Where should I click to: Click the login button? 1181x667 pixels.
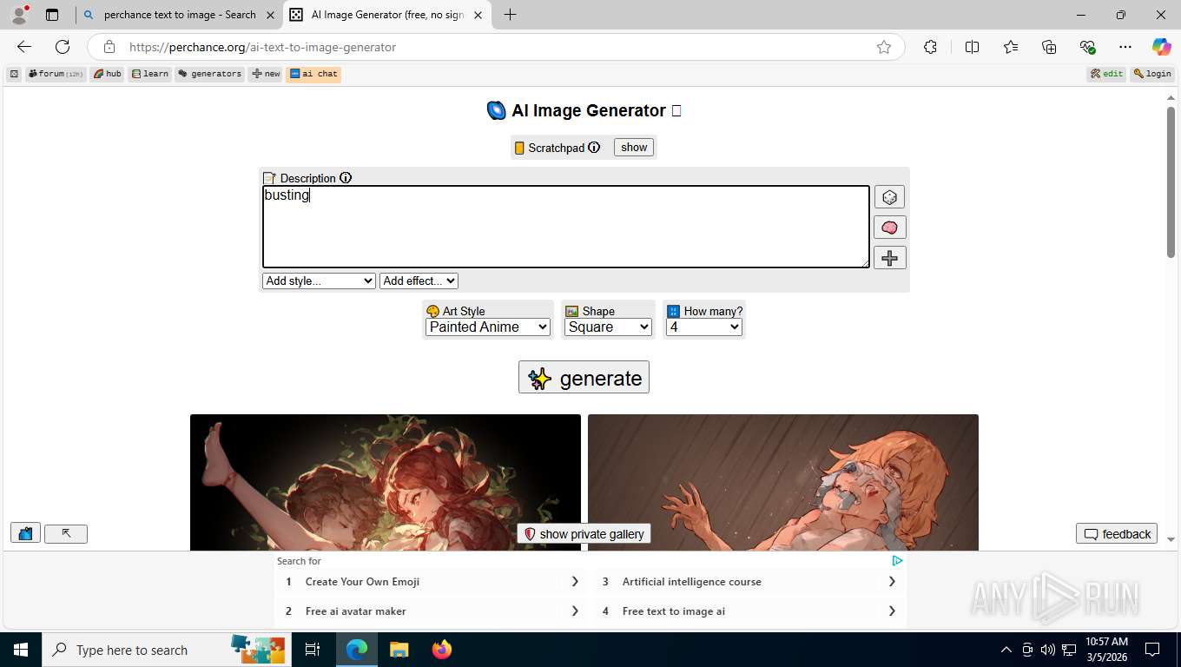point(1152,74)
